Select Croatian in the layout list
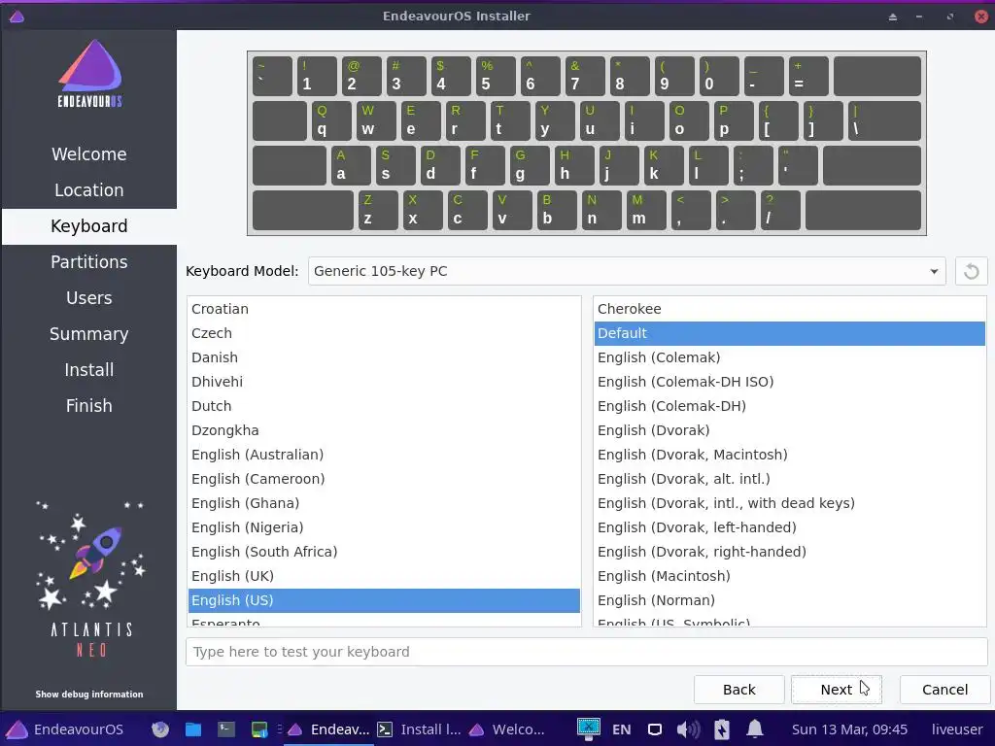The image size is (995, 746). point(384,309)
